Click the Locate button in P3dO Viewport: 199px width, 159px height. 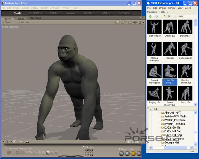[180, 16]
